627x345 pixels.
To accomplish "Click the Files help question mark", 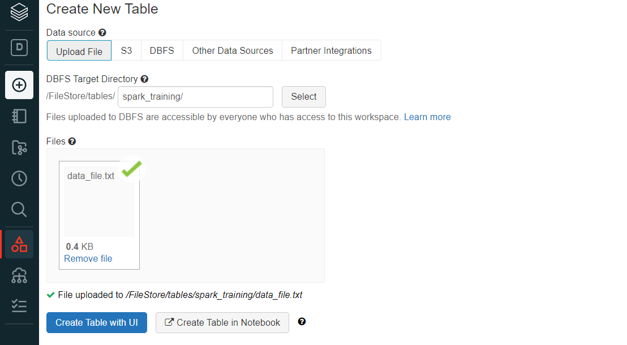I will 72,141.
